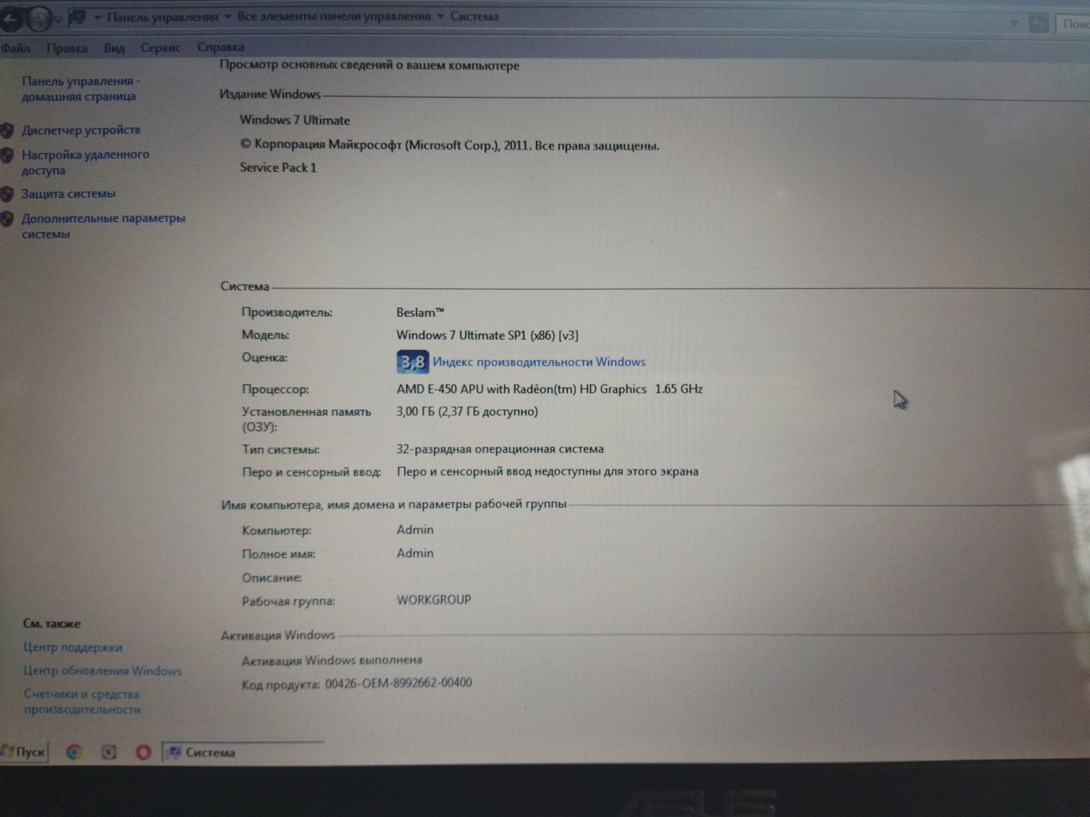This screenshot has height=817, width=1090.
Task: Click Windows 7 Ultimate edition text
Action: tap(295, 120)
